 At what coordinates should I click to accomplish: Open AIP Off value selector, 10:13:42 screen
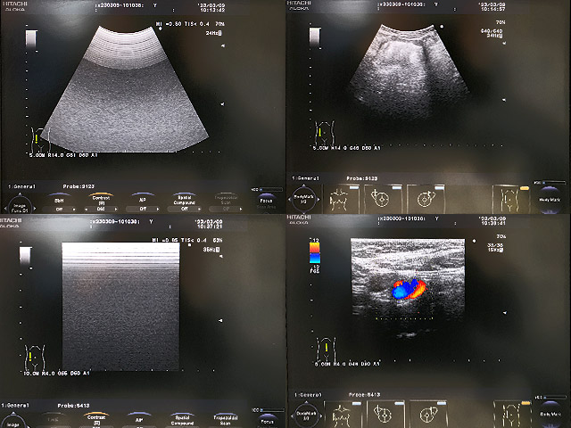(x=143, y=209)
